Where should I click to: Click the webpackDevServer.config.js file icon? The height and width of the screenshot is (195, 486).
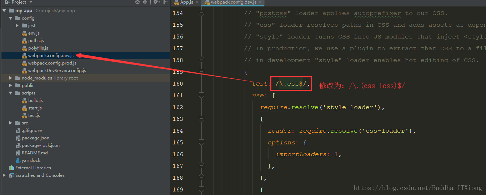24,71
